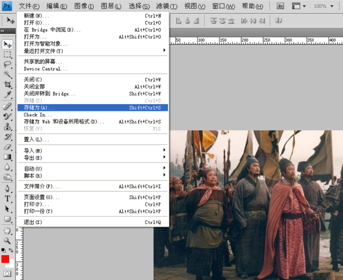Choose 新建 from the file menu
Screen dimensions: 343x280
pyautogui.click(x=93, y=16)
